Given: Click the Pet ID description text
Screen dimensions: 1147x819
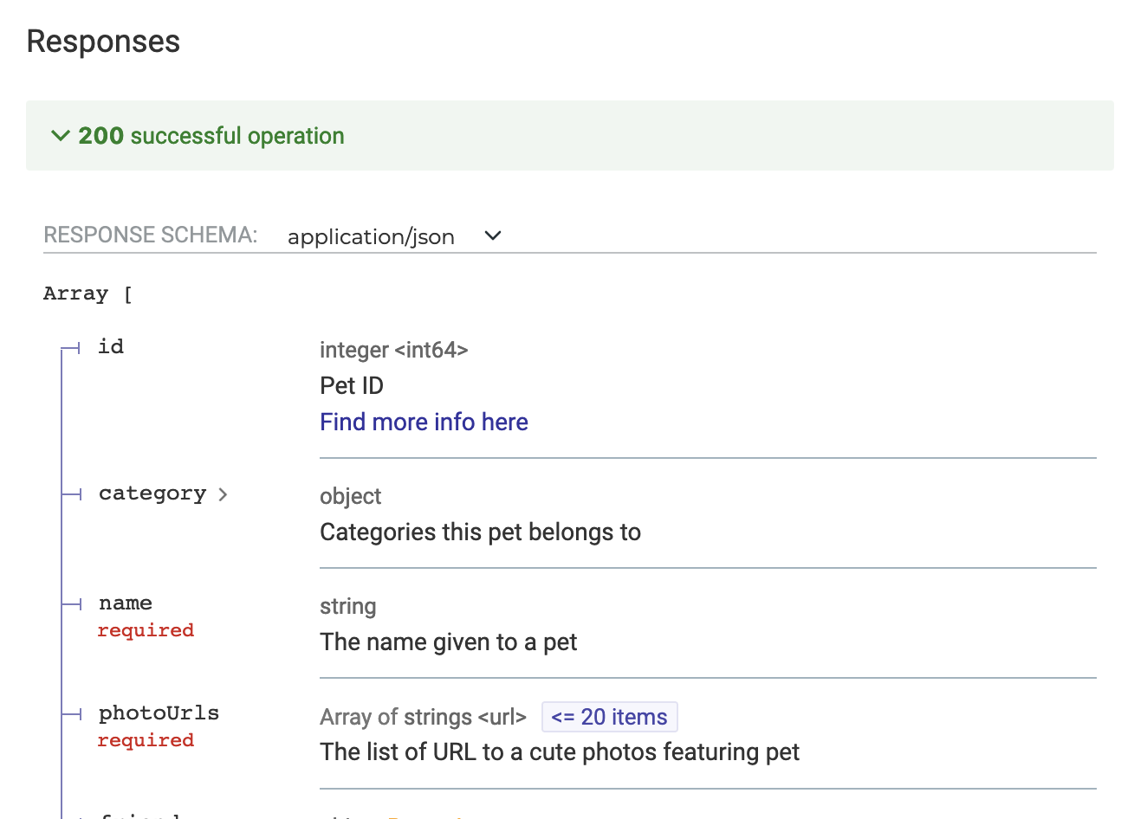Looking at the screenshot, I should point(352,385).
